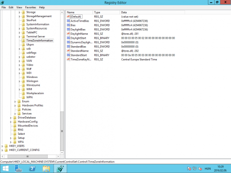Image resolution: width=231 pixels, height=173 pixels.
Task: Select 'Central Europe Standard Time' data cell
Action: tap(139, 60)
